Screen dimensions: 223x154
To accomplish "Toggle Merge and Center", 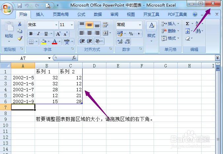I will click(x=105, y=33).
